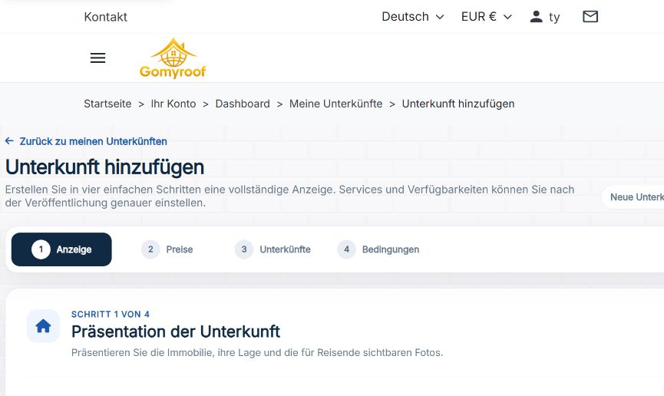Select step 3 Unterkünfte tab
Screen dimensions: 664x396
(273, 249)
